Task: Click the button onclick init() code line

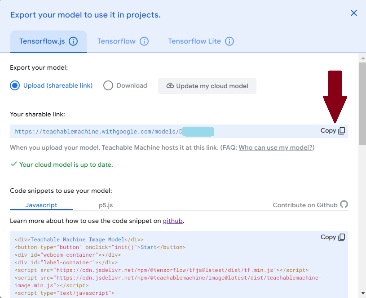Action: (x=100, y=247)
